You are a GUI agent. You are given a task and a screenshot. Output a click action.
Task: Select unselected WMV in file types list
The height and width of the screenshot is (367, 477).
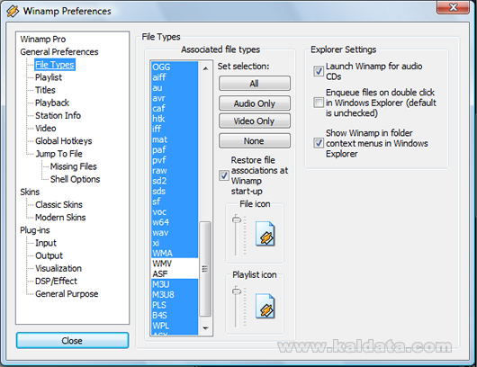coord(175,264)
